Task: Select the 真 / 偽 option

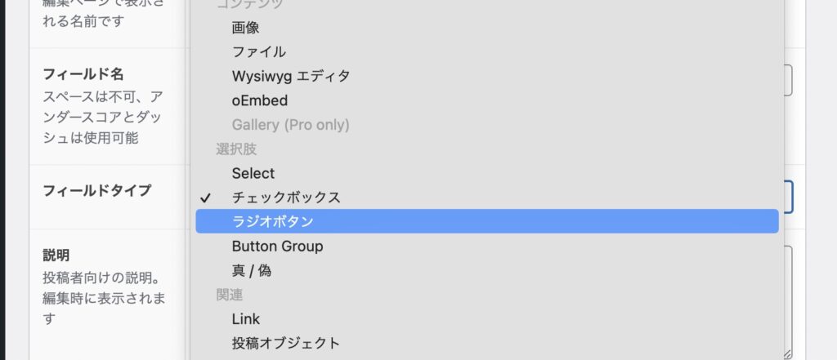Action: 251,270
